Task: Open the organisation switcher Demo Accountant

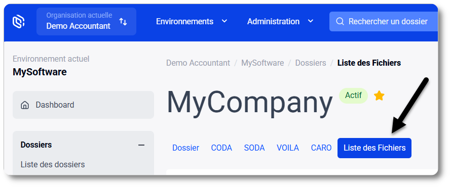Action: pos(86,21)
